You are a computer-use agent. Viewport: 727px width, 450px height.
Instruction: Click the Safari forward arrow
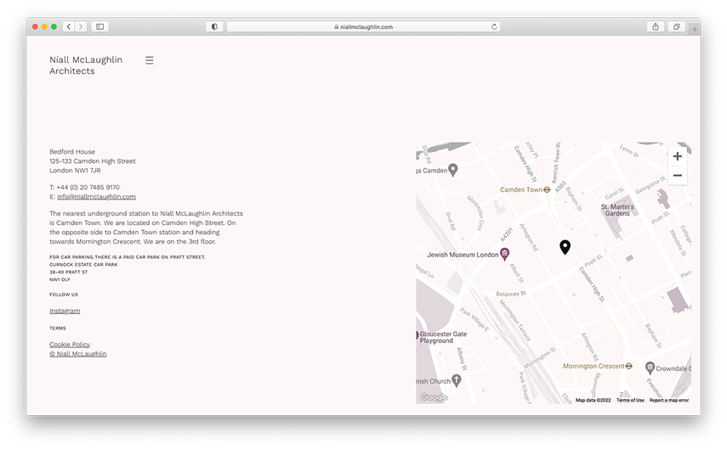[x=81, y=27]
